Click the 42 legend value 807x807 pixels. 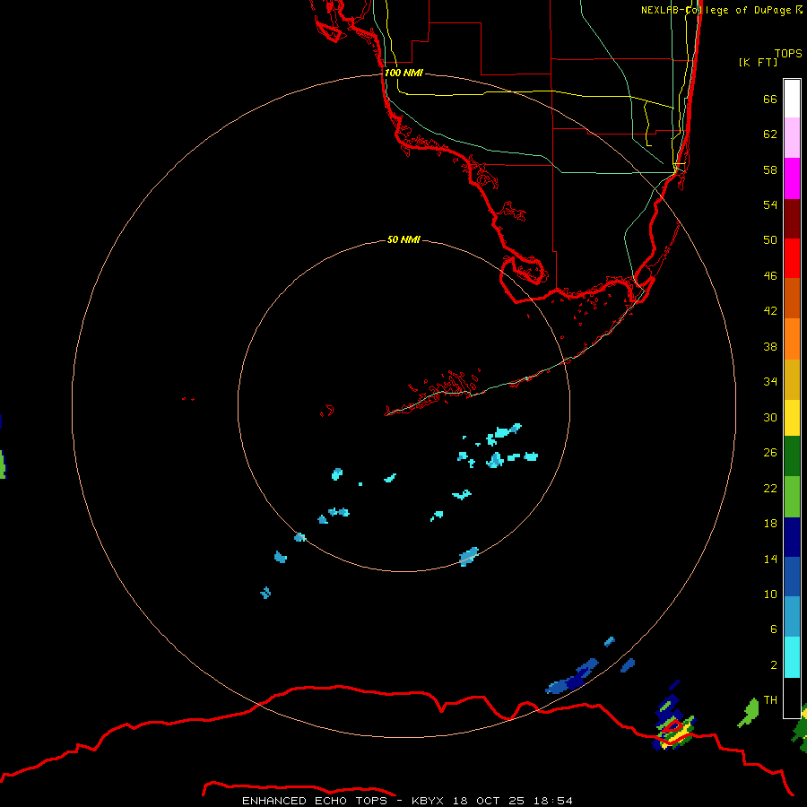770,311
